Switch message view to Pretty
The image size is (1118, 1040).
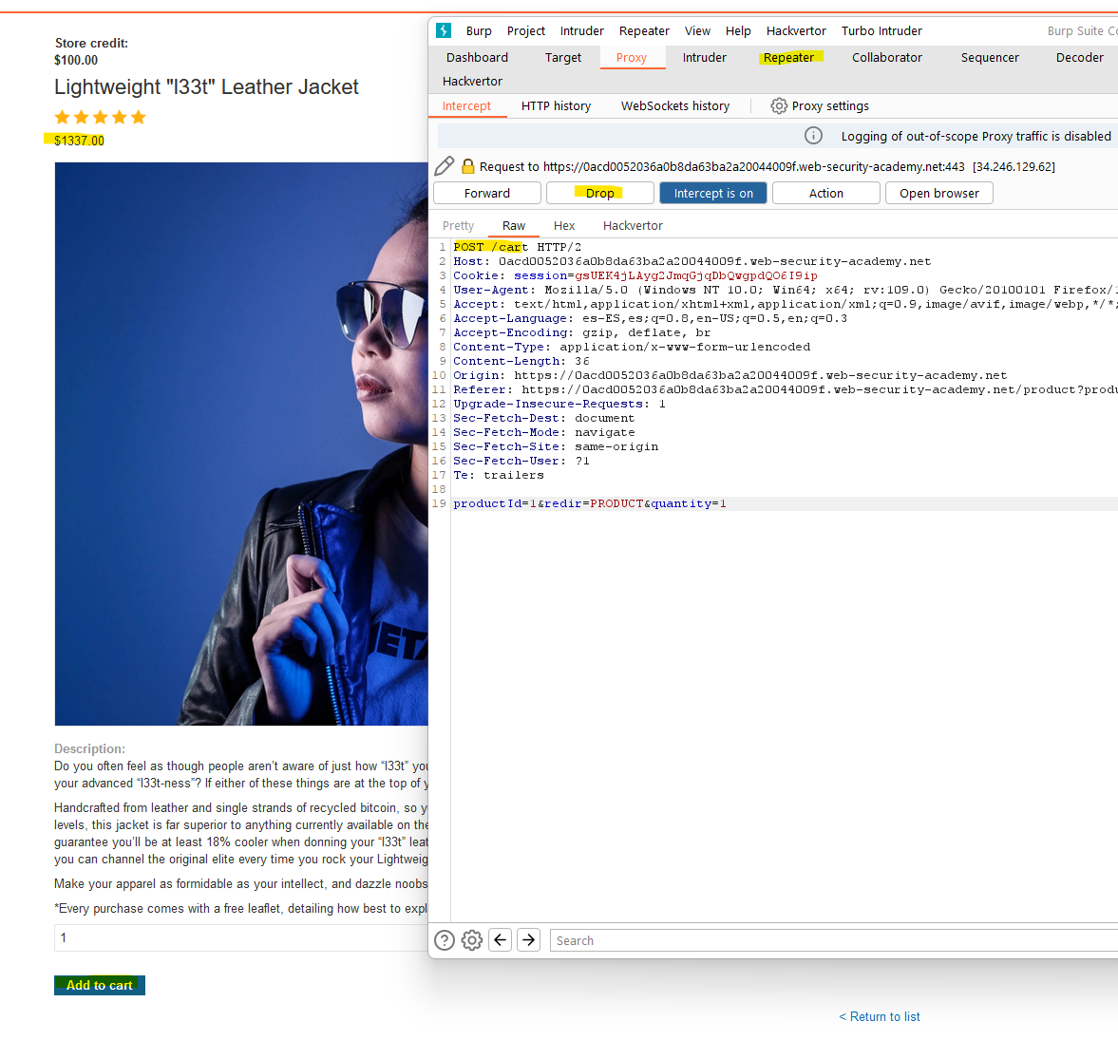pos(458,226)
